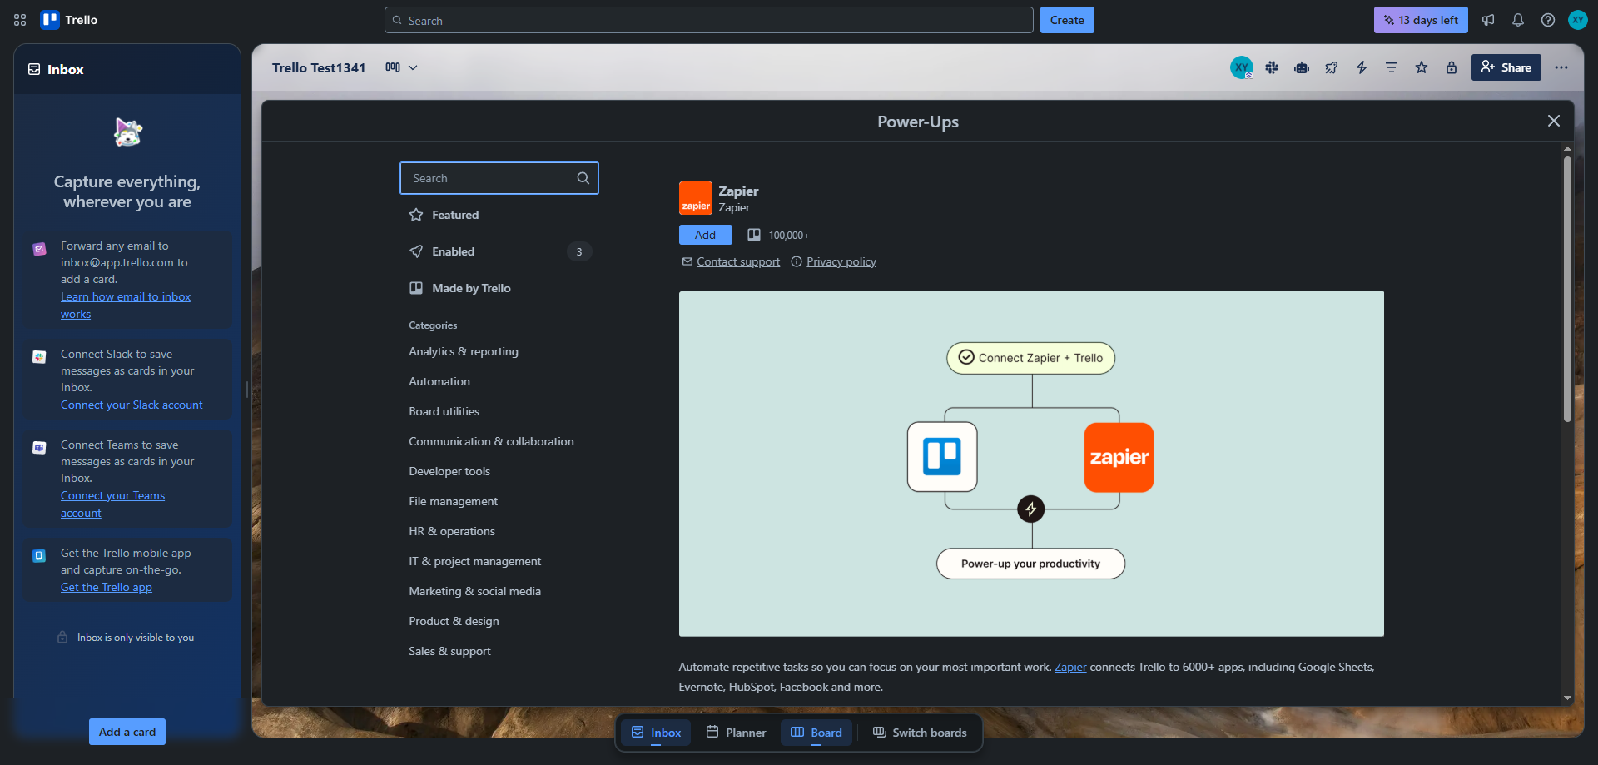The width and height of the screenshot is (1598, 765).
Task: Click the Trello logo in header
Action: pyautogui.click(x=70, y=20)
